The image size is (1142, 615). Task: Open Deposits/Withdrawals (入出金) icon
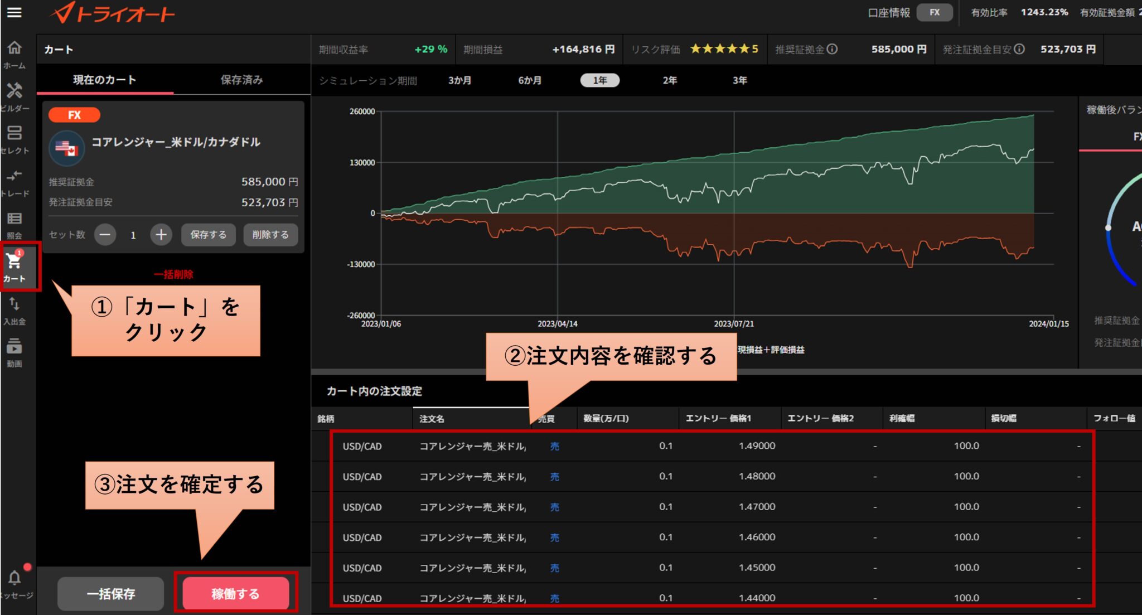(x=14, y=311)
